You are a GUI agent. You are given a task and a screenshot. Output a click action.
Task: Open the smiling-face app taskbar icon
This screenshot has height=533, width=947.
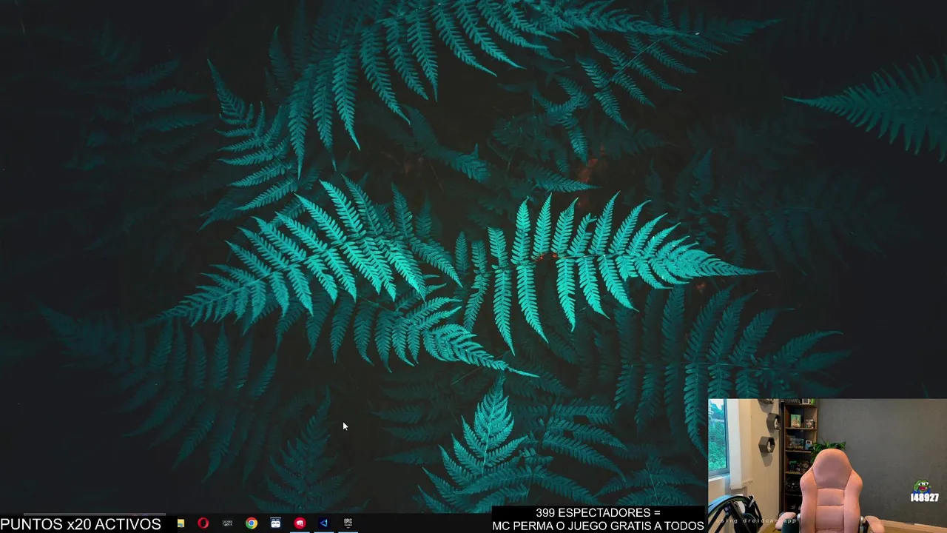(275, 523)
